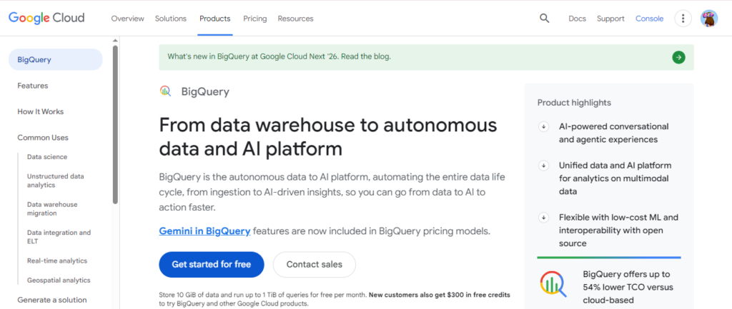
Task: Select BigQuery in the sidebar
Action: (x=56, y=60)
